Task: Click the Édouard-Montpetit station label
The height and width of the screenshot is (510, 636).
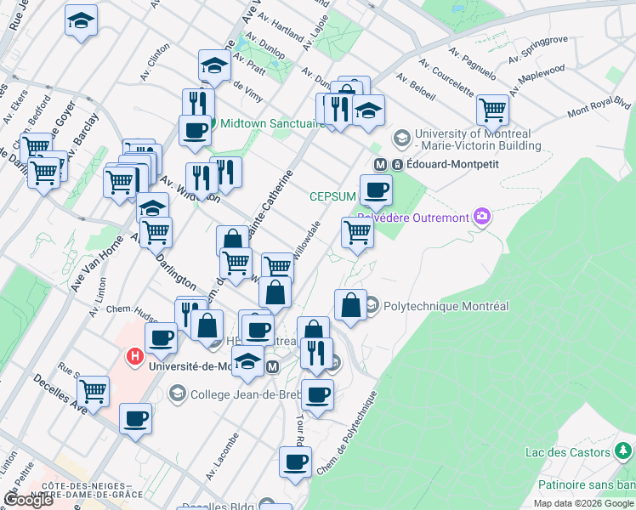Action: click(x=452, y=164)
